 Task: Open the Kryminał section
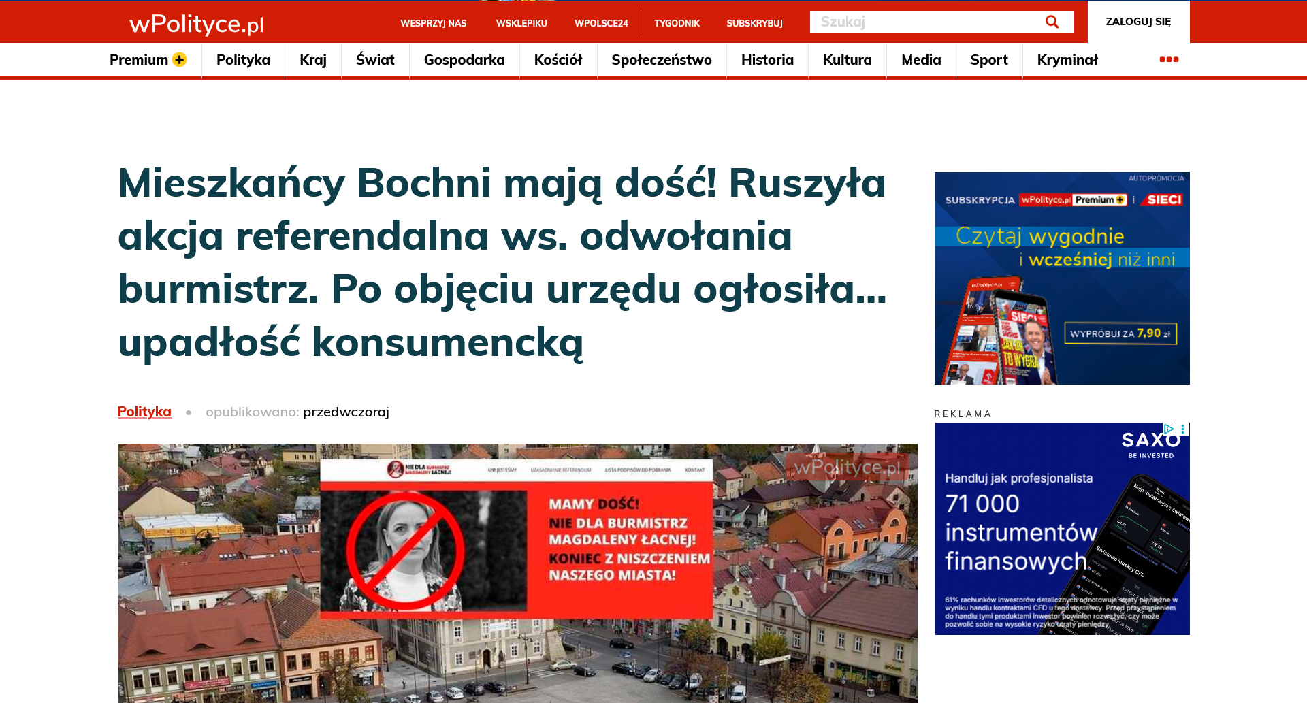pos(1067,60)
